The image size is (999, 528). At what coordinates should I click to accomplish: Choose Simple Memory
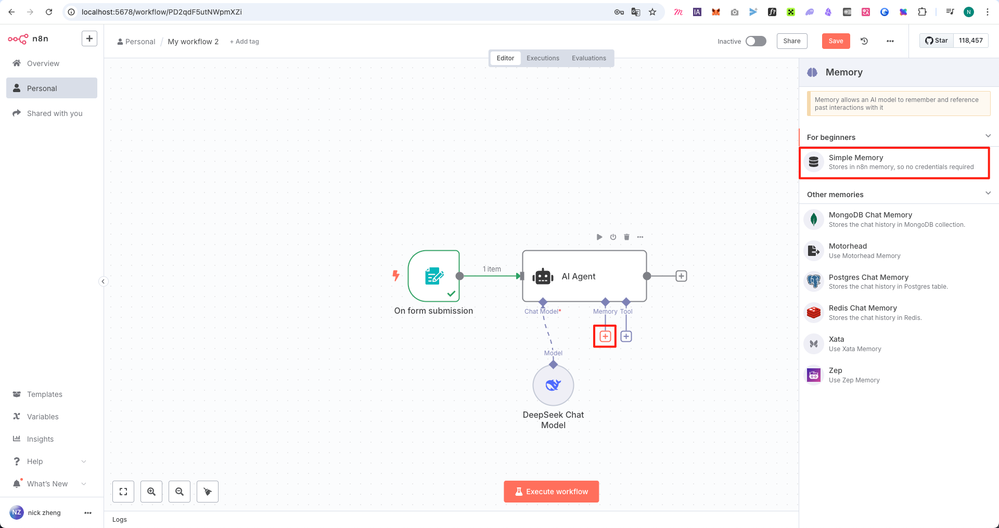(894, 162)
